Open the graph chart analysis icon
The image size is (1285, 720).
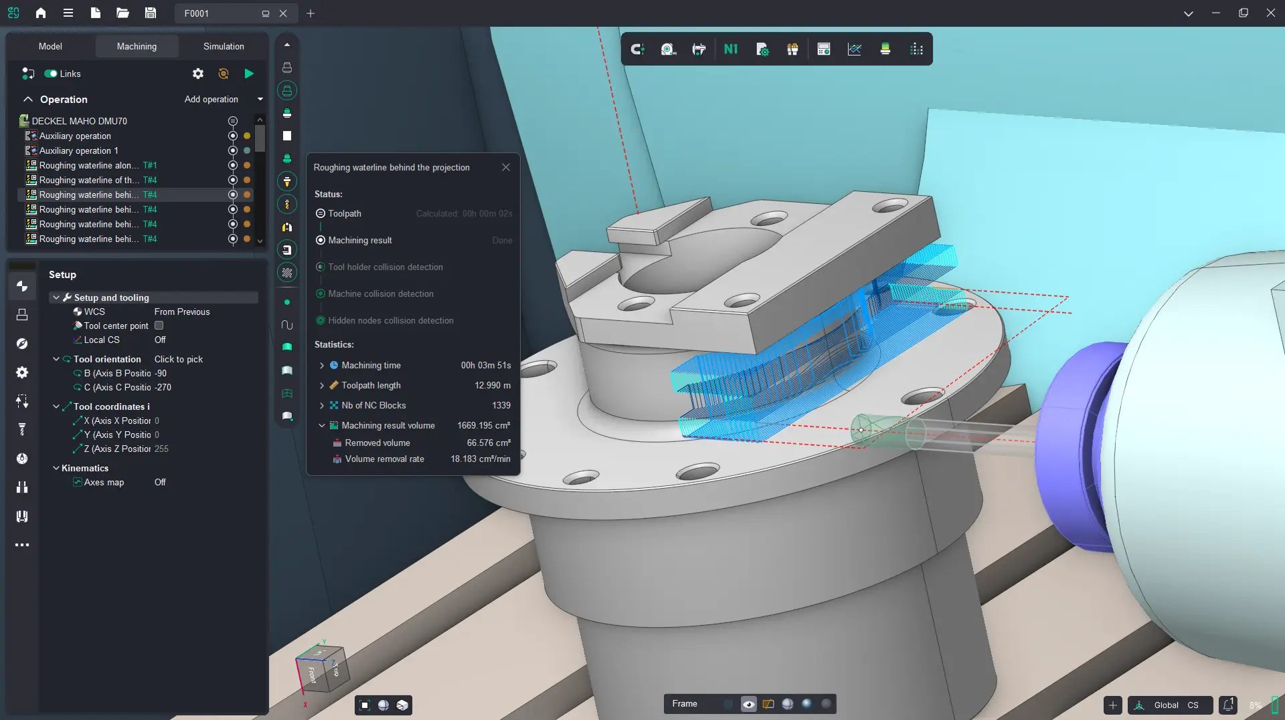point(855,49)
